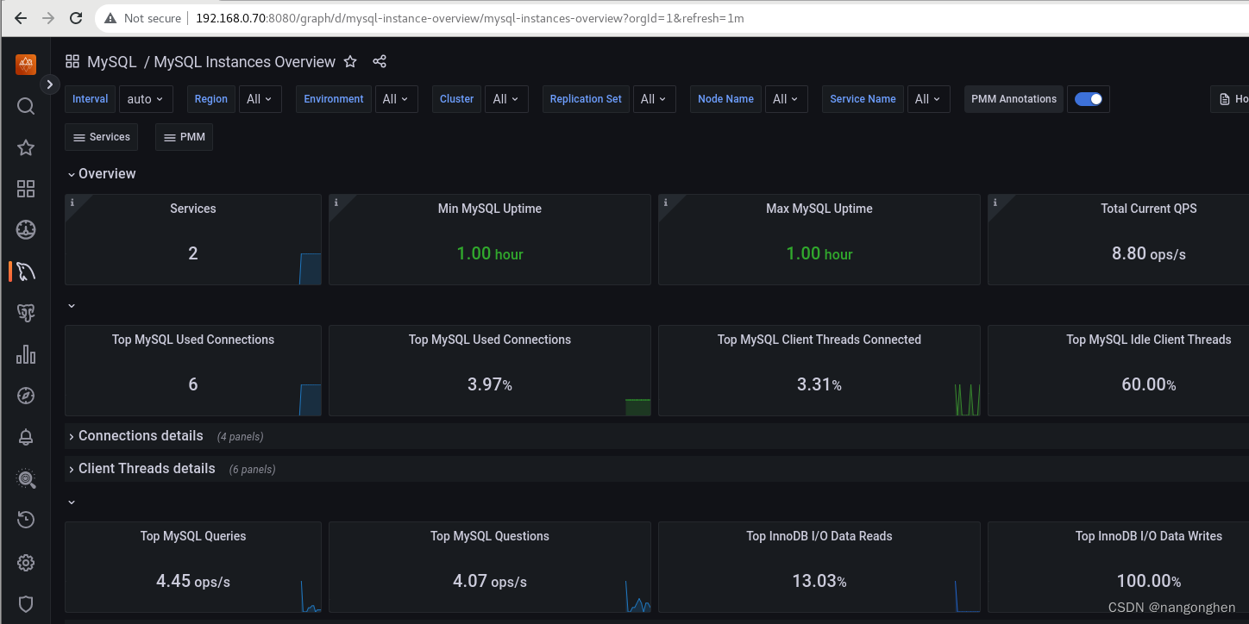Open Max MySQL Uptime panel title menu

click(x=819, y=209)
